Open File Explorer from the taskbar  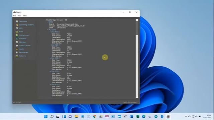(77, 116)
